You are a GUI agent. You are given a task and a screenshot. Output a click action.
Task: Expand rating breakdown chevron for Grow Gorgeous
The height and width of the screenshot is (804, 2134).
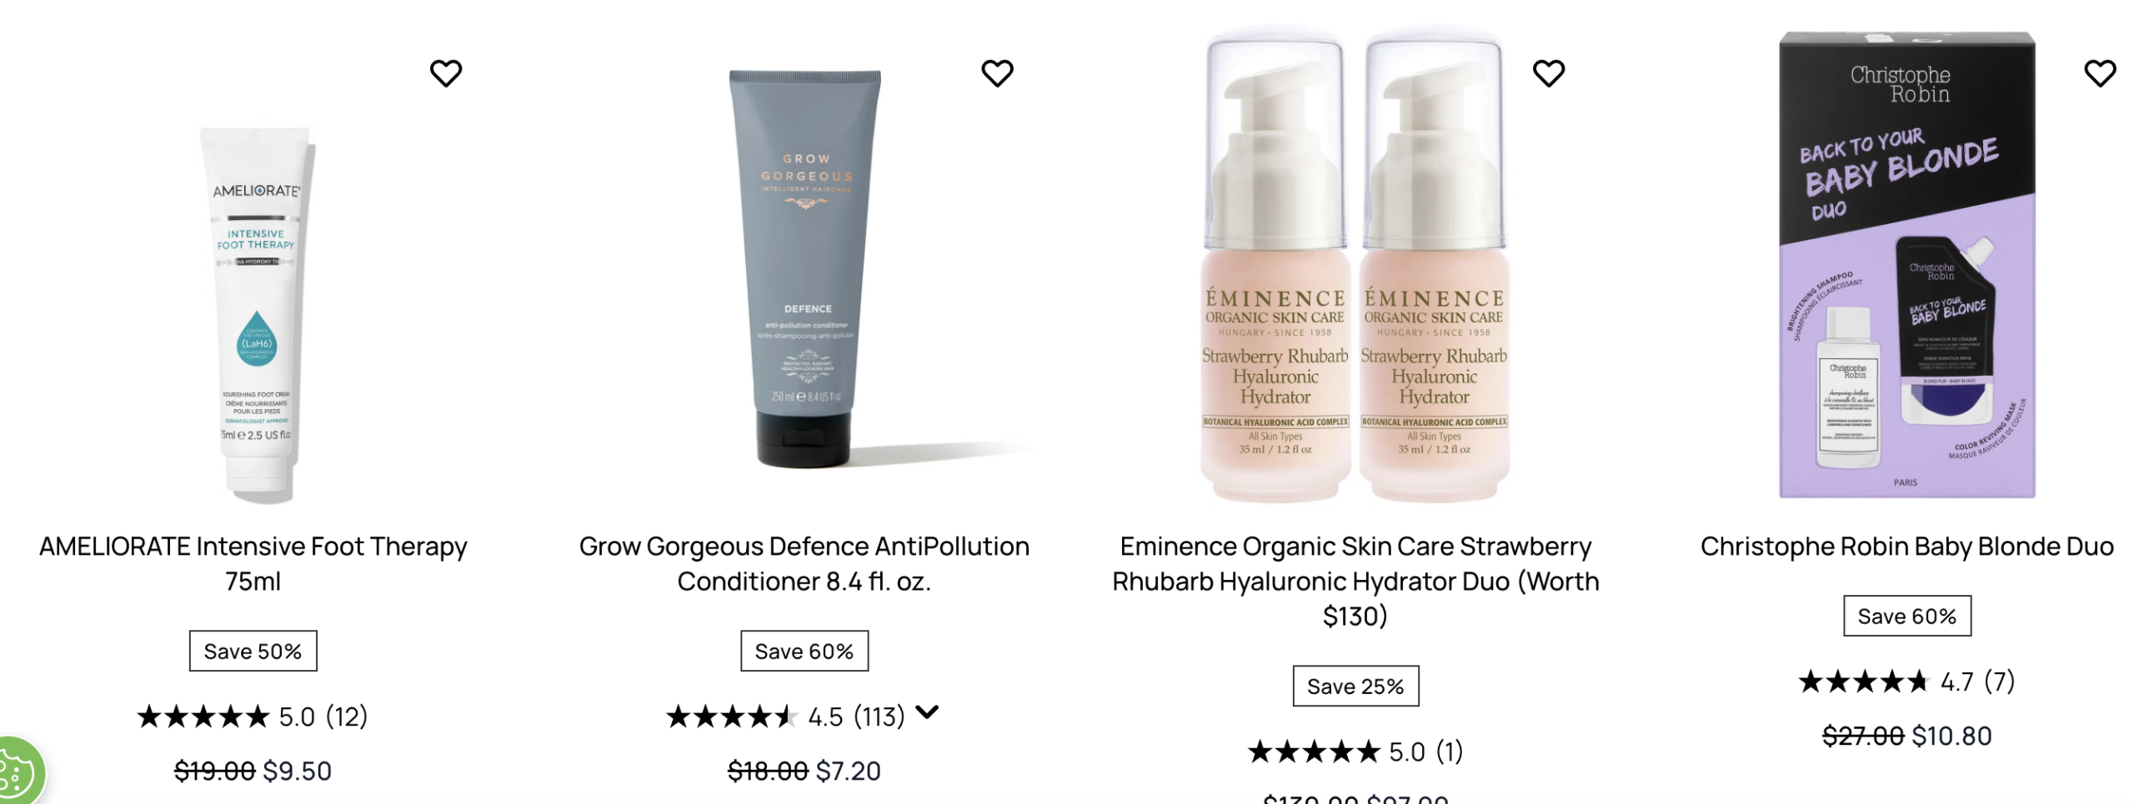coord(926,711)
